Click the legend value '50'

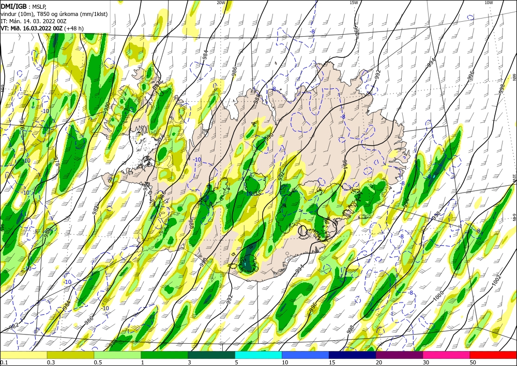pos(473,362)
